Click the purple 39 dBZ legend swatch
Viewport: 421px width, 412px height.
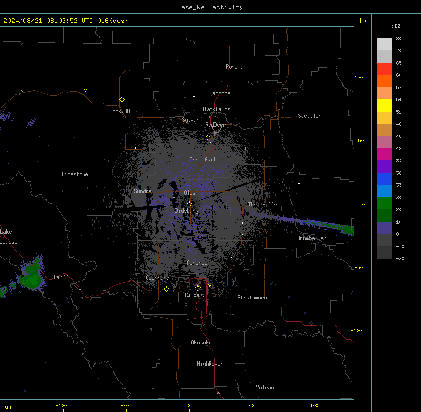pyautogui.click(x=384, y=166)
